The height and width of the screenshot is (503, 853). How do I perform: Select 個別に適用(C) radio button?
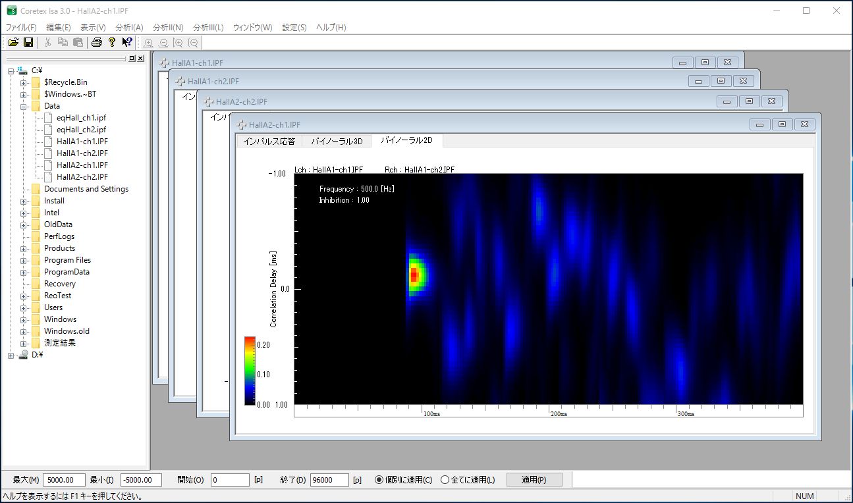pyautogui.click(x=379, y=480)
